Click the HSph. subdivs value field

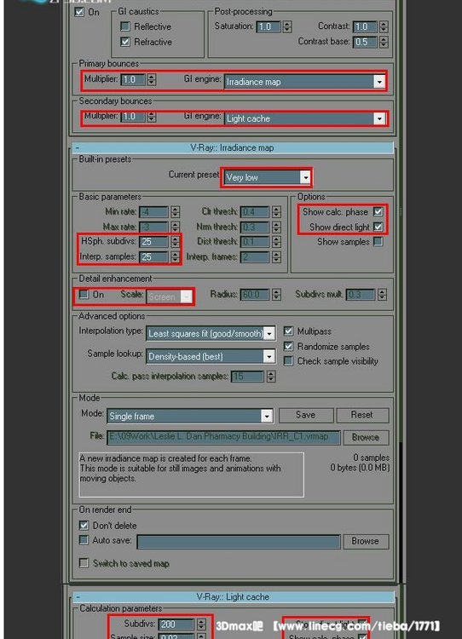pos(153,242)
